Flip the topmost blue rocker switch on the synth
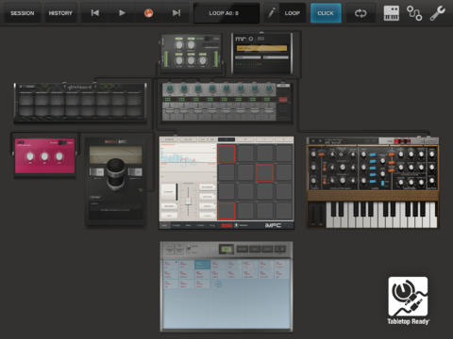Image resolution: width=453 pixels, height=339 pixels. tap(373, 154)
